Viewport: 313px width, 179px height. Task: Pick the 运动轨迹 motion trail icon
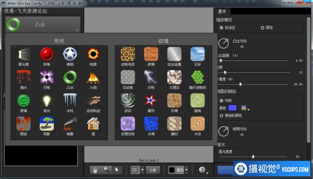(x=93, y=100)
